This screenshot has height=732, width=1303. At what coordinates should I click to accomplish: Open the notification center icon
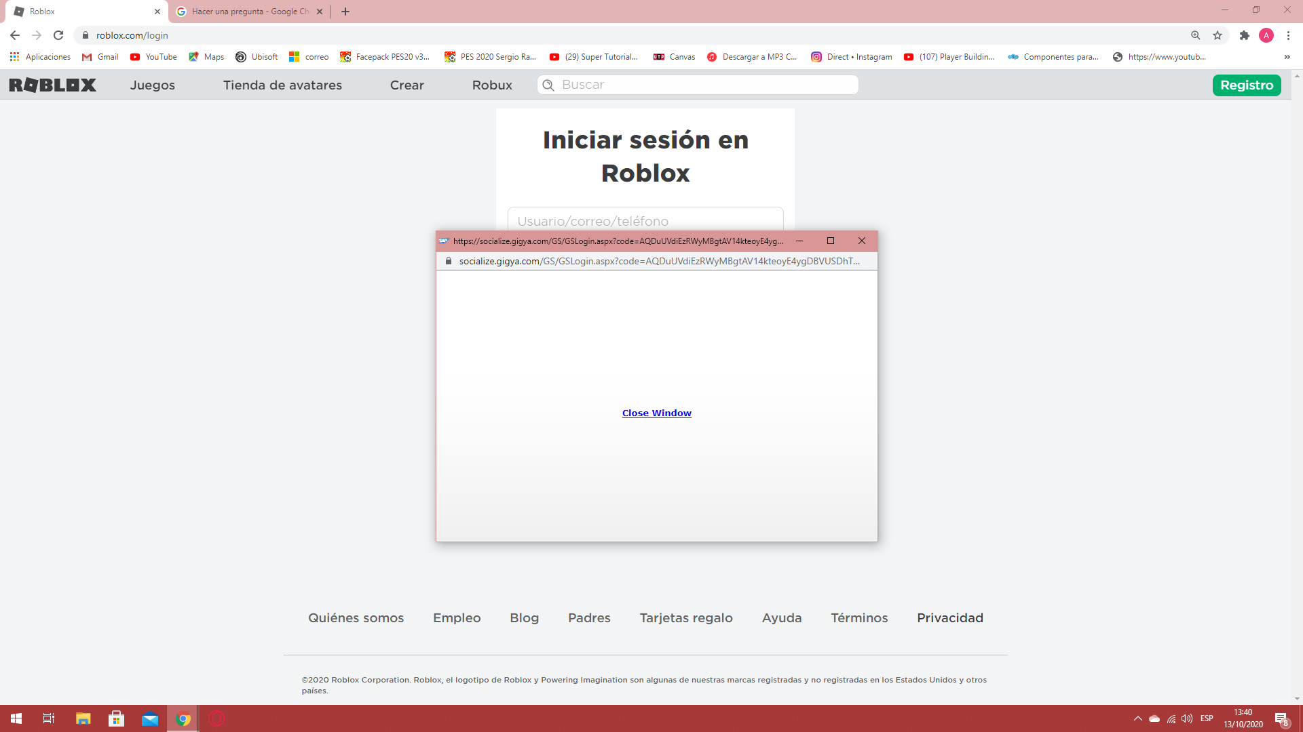click(1281, 719)
